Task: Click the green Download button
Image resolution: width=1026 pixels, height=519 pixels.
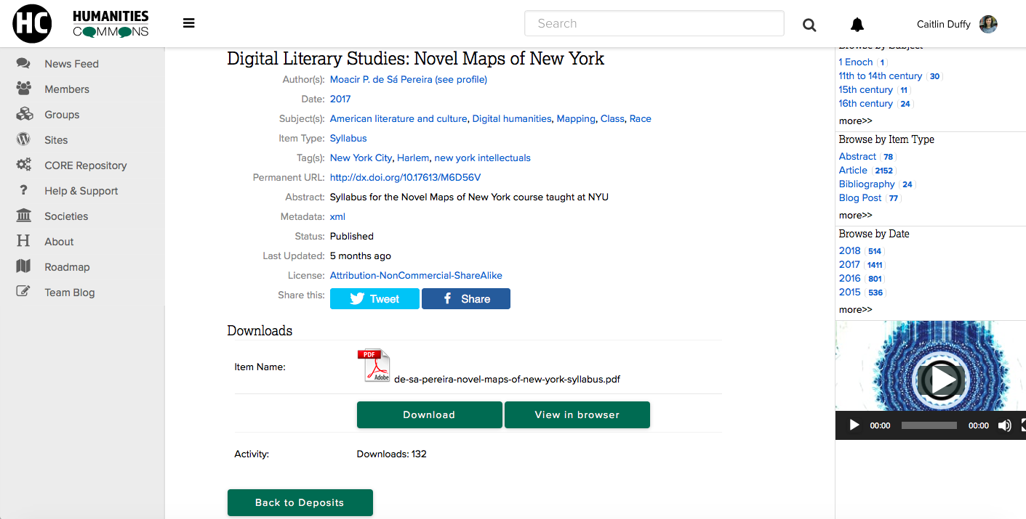Action: pos(429,414)
